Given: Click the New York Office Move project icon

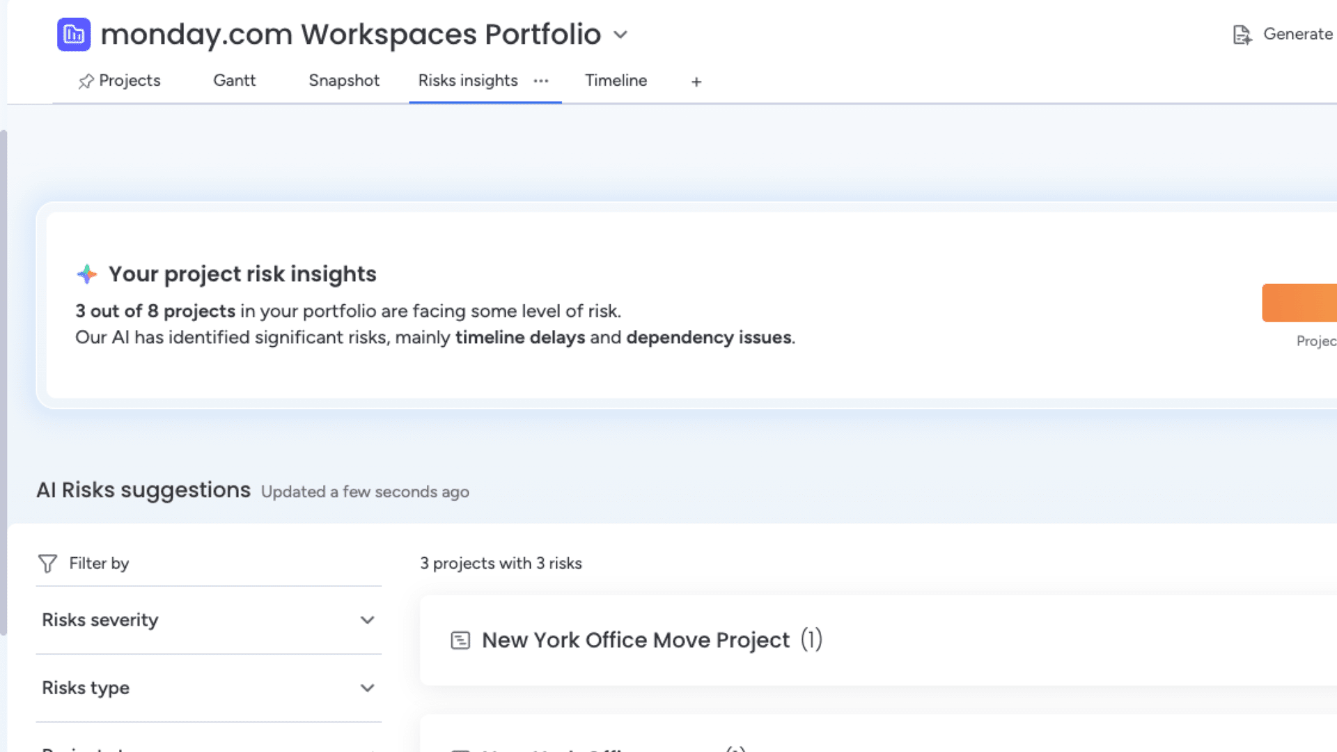Looking at the screenshot, I should [460, 640].
